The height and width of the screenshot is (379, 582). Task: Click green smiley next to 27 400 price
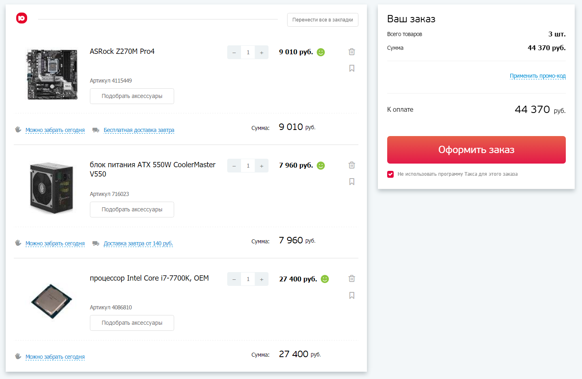(325, 279)
